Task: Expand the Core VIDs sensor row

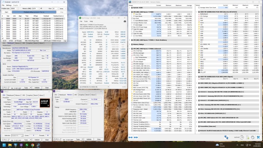Action: tap(132, 14)
